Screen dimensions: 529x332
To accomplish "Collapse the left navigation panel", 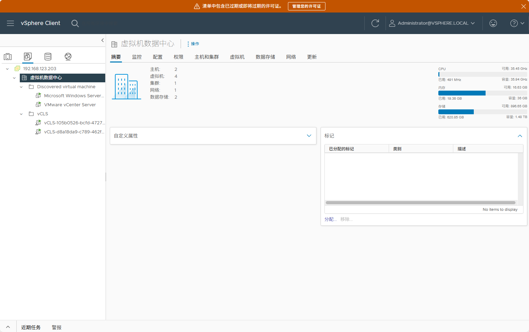I will [x=102, y=40].
